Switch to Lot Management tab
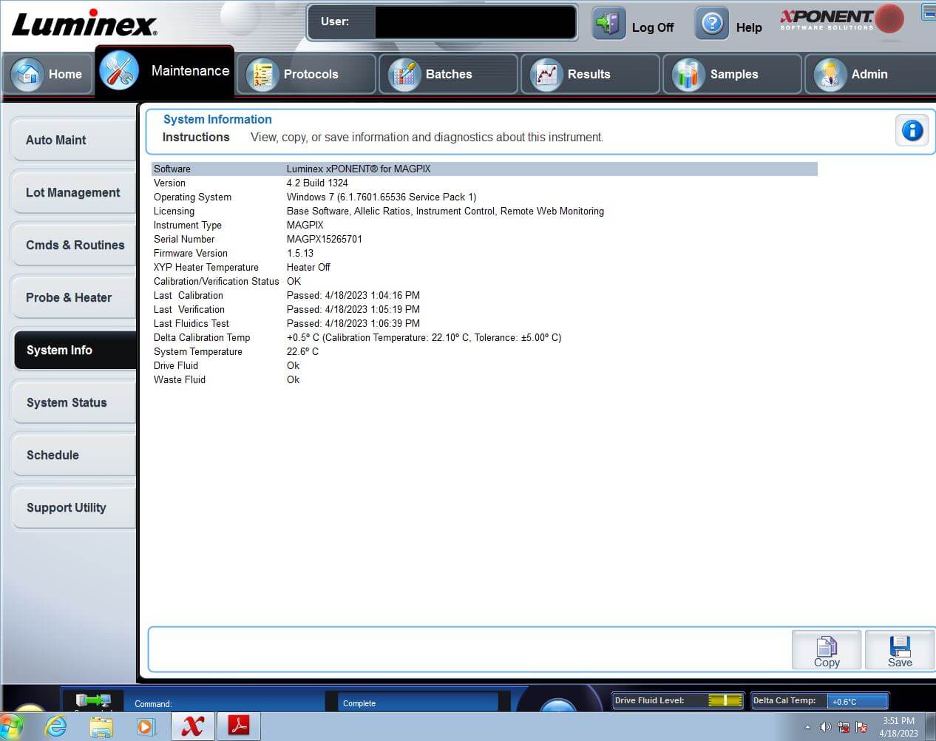Viewport: 936px width, 741px height. pyautogui.click(x=72, y=192)
